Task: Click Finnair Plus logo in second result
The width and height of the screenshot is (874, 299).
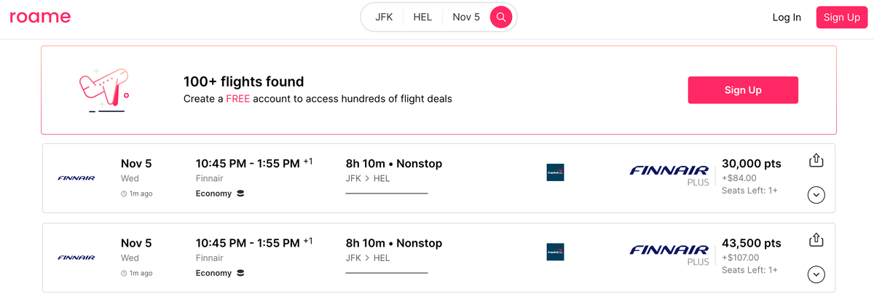Action: (669, 254)
